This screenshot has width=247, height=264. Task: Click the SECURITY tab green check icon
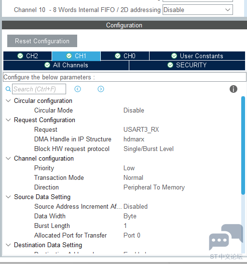(x=170, y=65)
